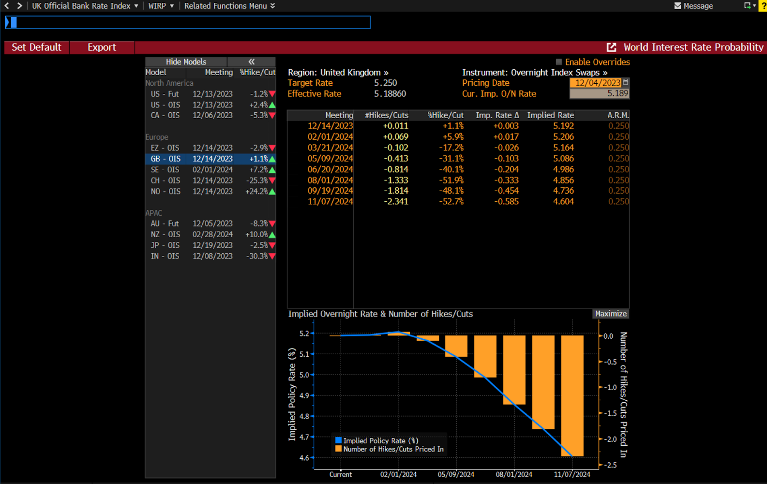Expand the WIRP function dropdown
This screenshot has width=767, height=484.
click(161, 6)
